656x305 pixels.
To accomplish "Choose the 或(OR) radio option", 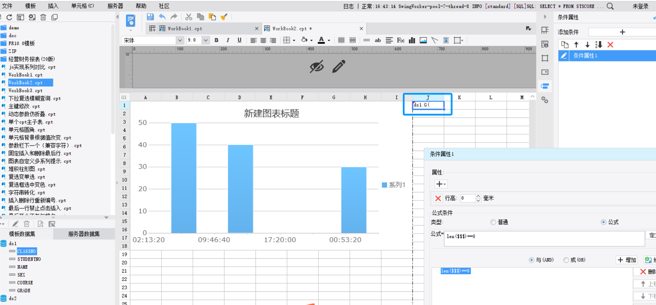I will [x=566, y=260].
